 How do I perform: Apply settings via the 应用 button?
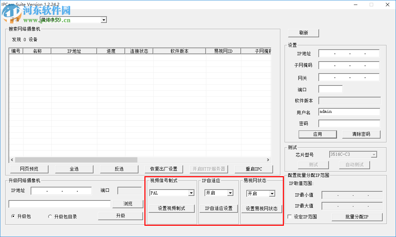(x=317, y=134)
